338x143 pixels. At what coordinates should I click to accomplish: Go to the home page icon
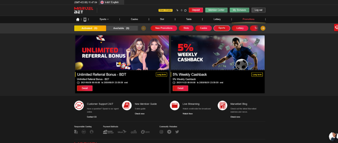pyautogui.click(x=78, y=19)
